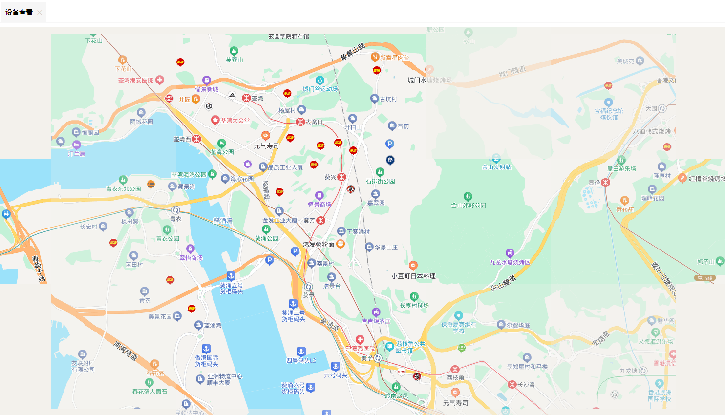The image size is (725, 415).
Task: Click the 荔枝角公共图书馆 library icon
Action: pos(389,346)
